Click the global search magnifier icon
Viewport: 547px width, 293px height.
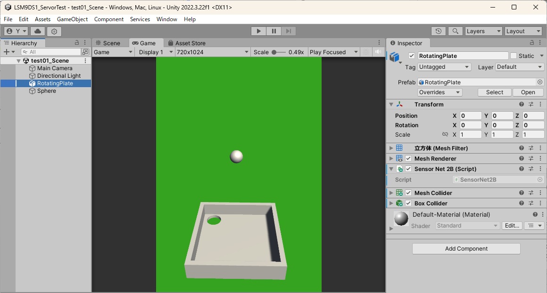(455, 31)
